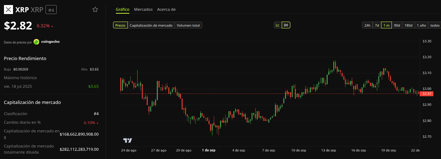Image resolution: width=441 pixels, height=159 pixels.
Task: Click the 7 de sep date label
Action: point(268,150)
